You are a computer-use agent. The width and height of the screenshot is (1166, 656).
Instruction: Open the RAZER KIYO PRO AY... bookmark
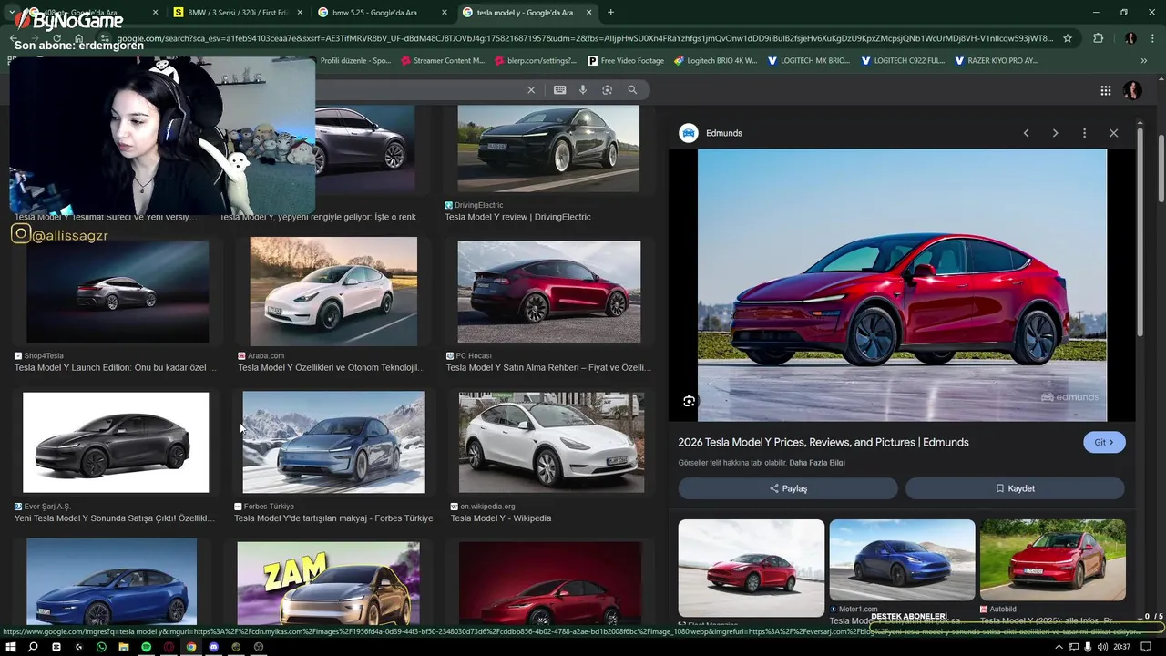tap(996, 61)
